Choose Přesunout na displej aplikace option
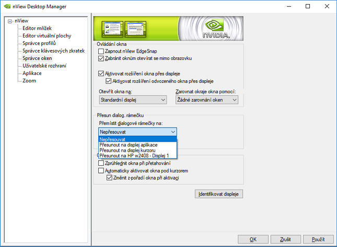Image resolution: width=337 pixels, height=247 pixels. click(x=137, y=145)
